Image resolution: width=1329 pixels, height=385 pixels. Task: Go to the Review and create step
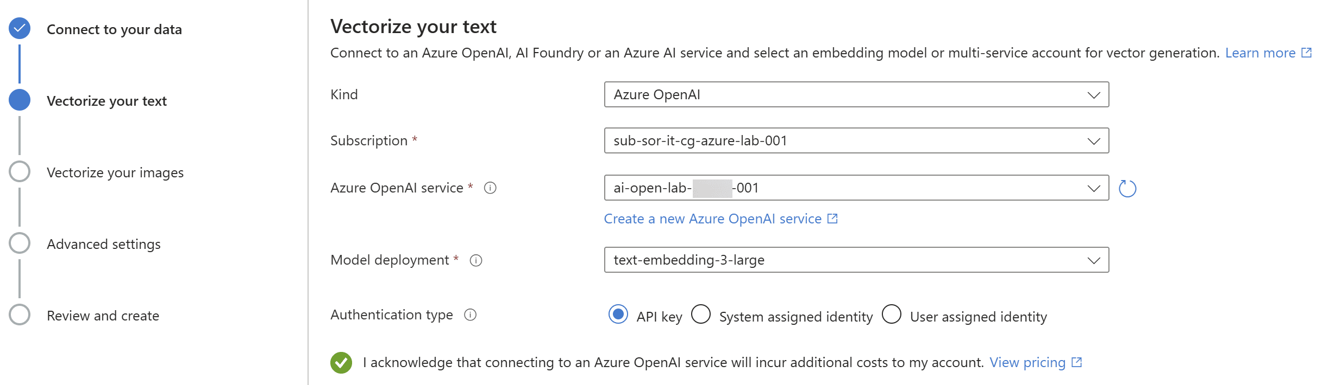103,316
